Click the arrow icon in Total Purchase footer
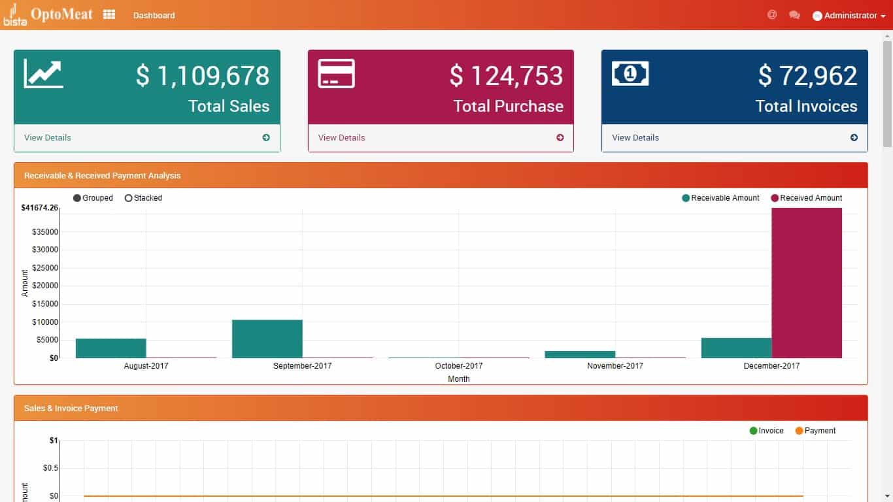 click(x=560, y=138)
